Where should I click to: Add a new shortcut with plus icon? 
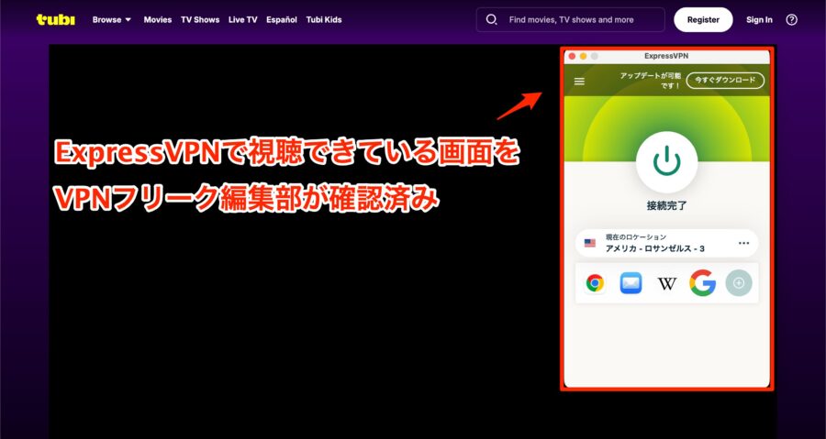click(739, 283)
